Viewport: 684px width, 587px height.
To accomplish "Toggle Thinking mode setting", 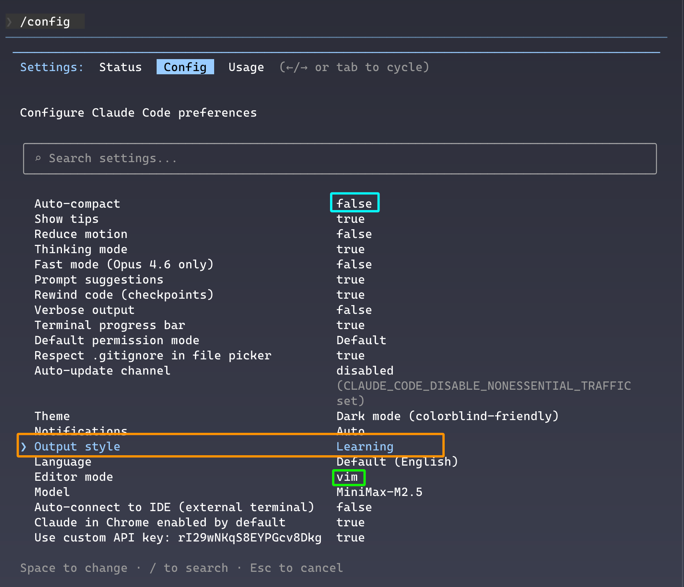I will [350, 249].
